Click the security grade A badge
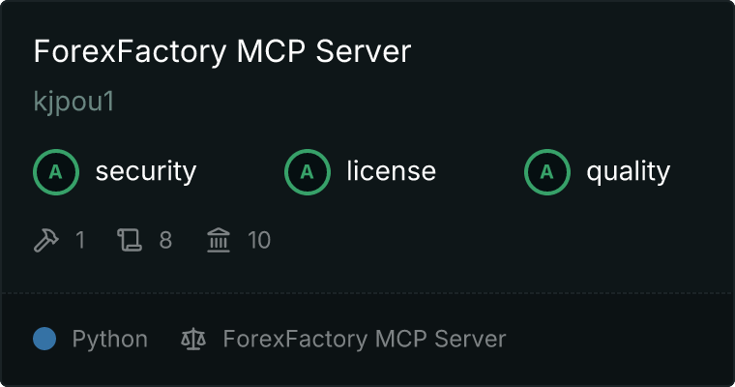The width and height of the screenshot is (735, 387). point(56,172)
